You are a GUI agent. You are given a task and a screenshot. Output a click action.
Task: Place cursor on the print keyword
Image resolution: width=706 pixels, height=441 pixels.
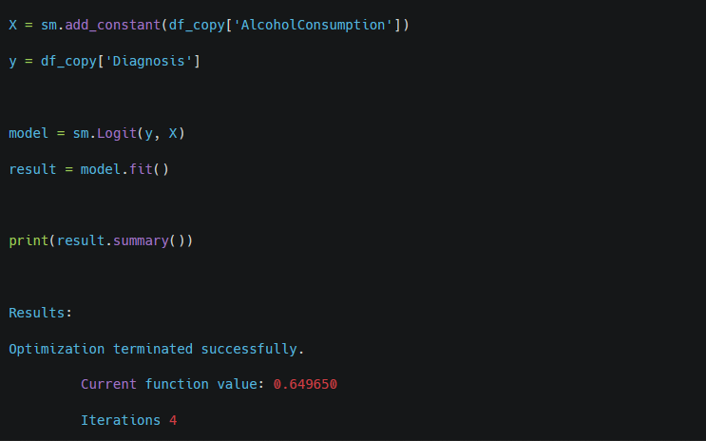click(x=29, y=240)
